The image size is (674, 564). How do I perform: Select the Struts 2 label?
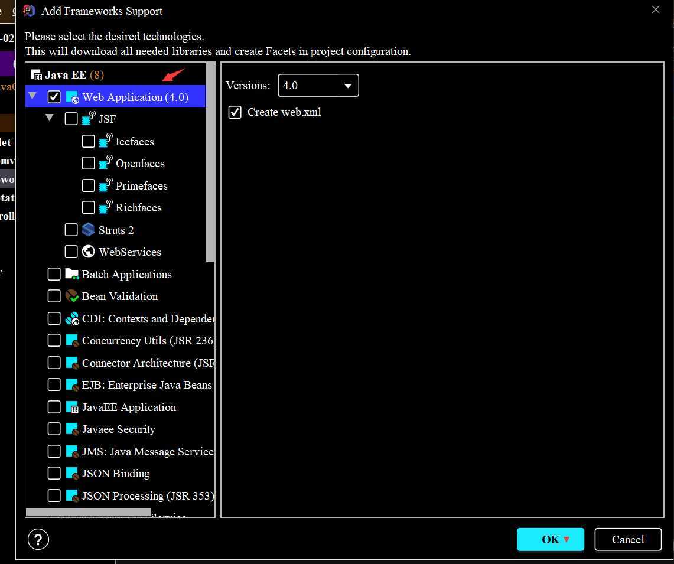(116, 230)
